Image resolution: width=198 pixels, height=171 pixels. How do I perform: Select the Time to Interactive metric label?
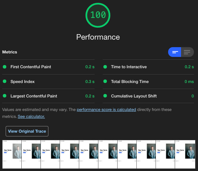[x=129, y=67]
